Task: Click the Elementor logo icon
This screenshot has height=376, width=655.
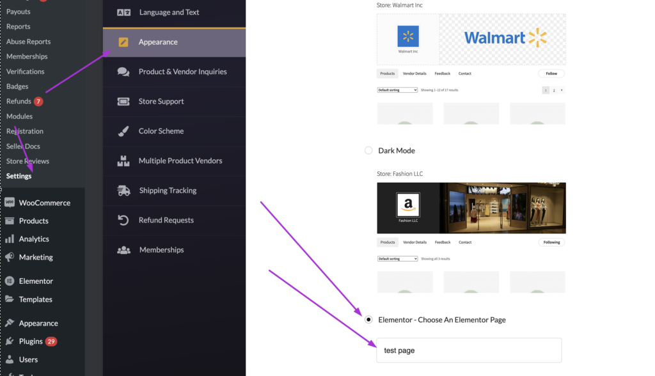Action: tap(10, 281)
